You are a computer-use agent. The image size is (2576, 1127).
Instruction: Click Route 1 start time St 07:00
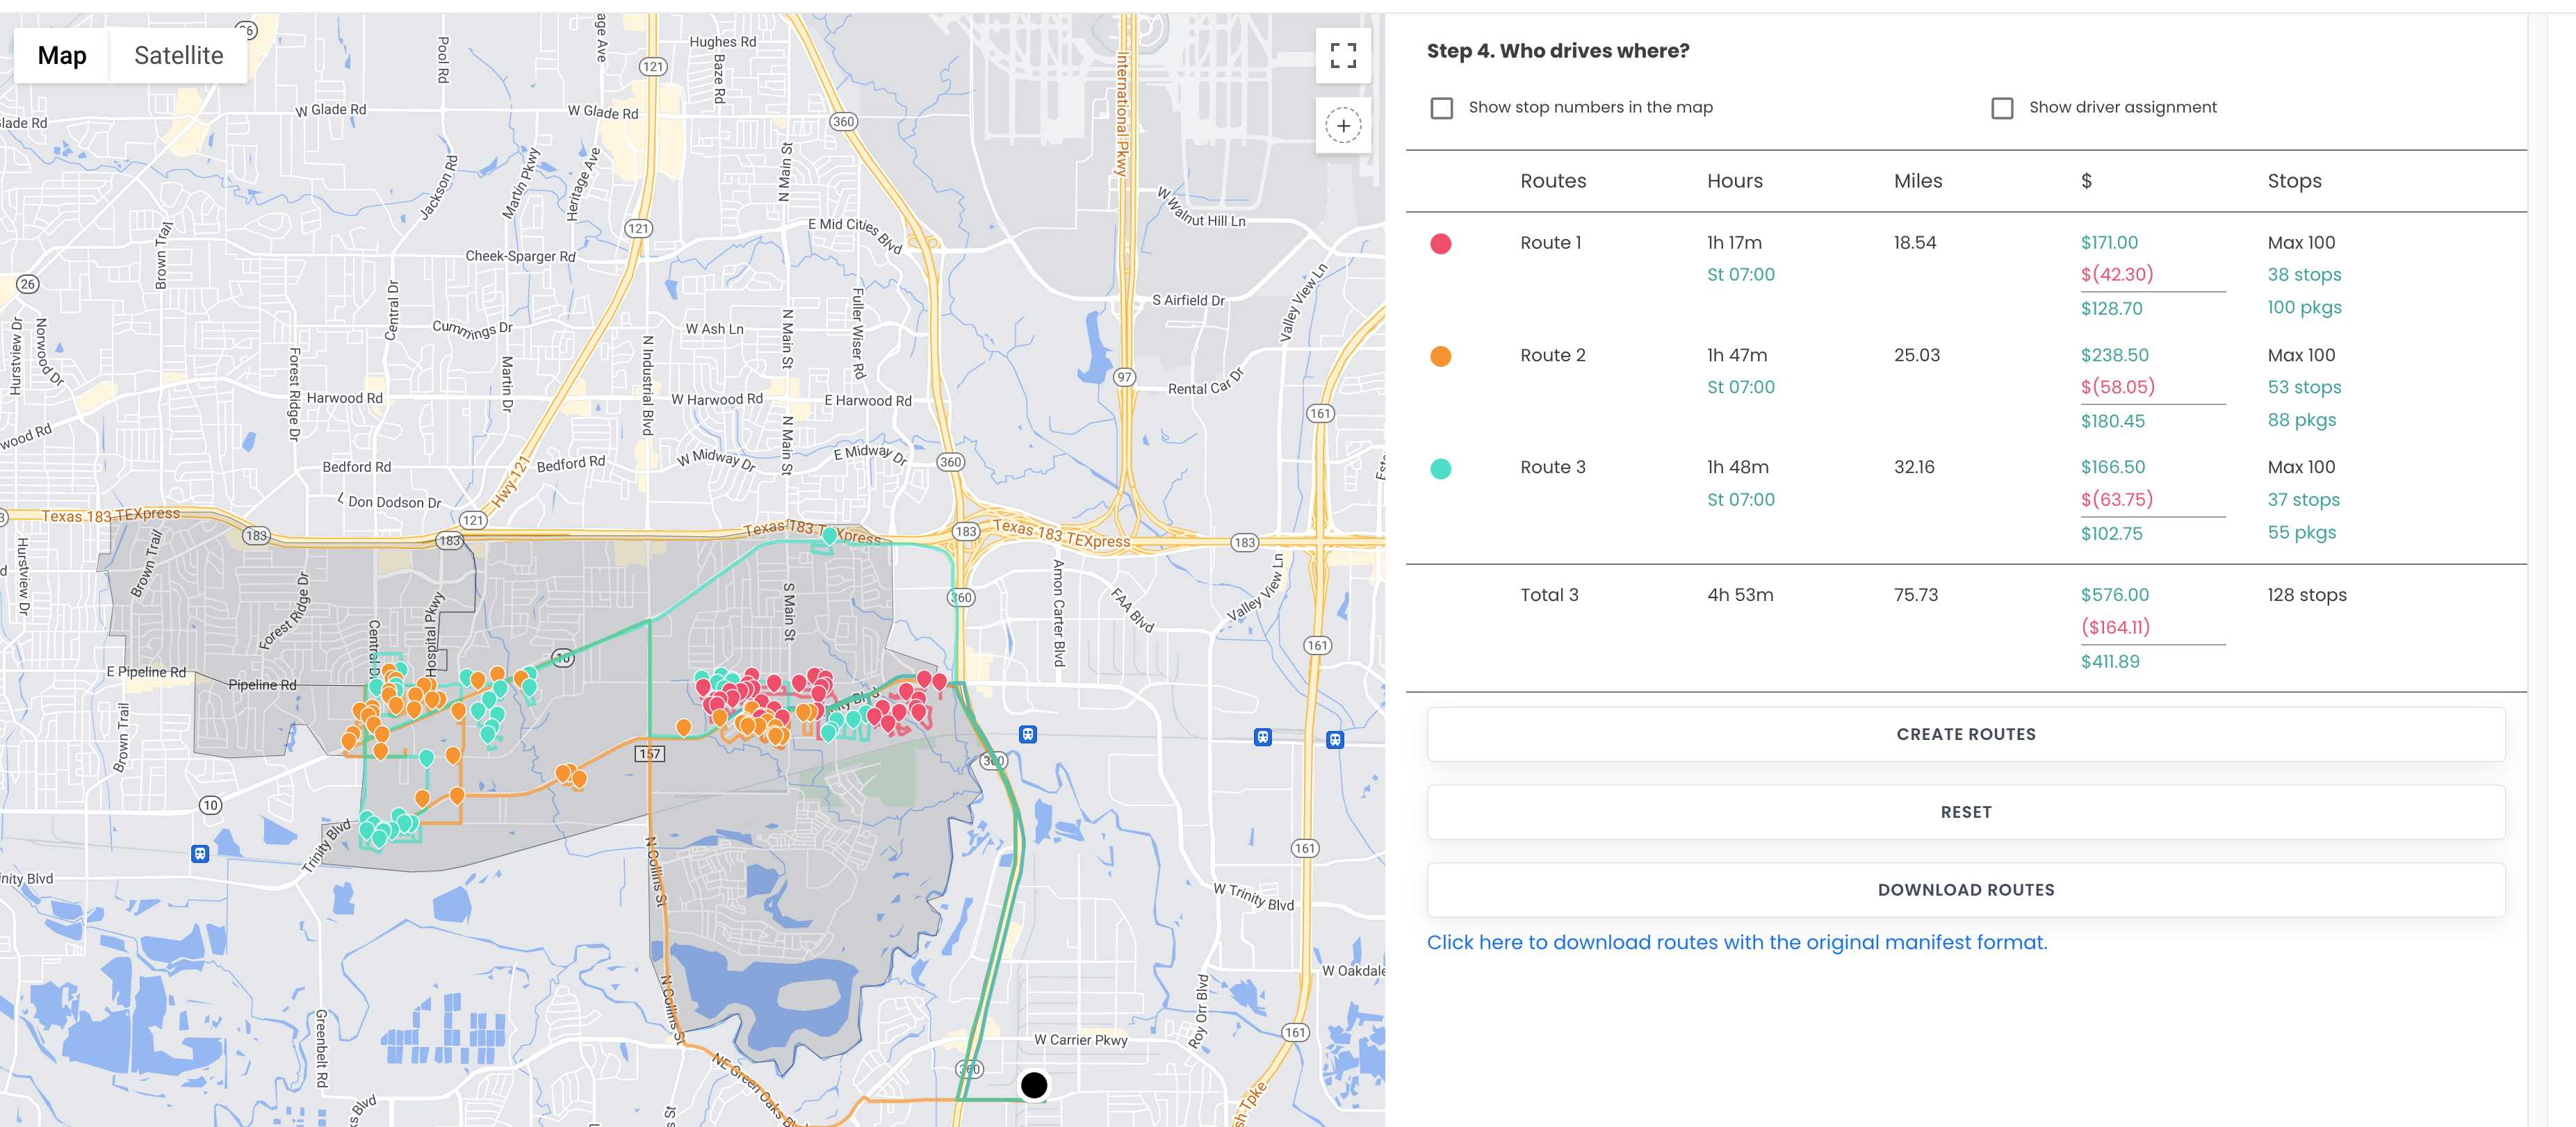[x=1740, y=274]
